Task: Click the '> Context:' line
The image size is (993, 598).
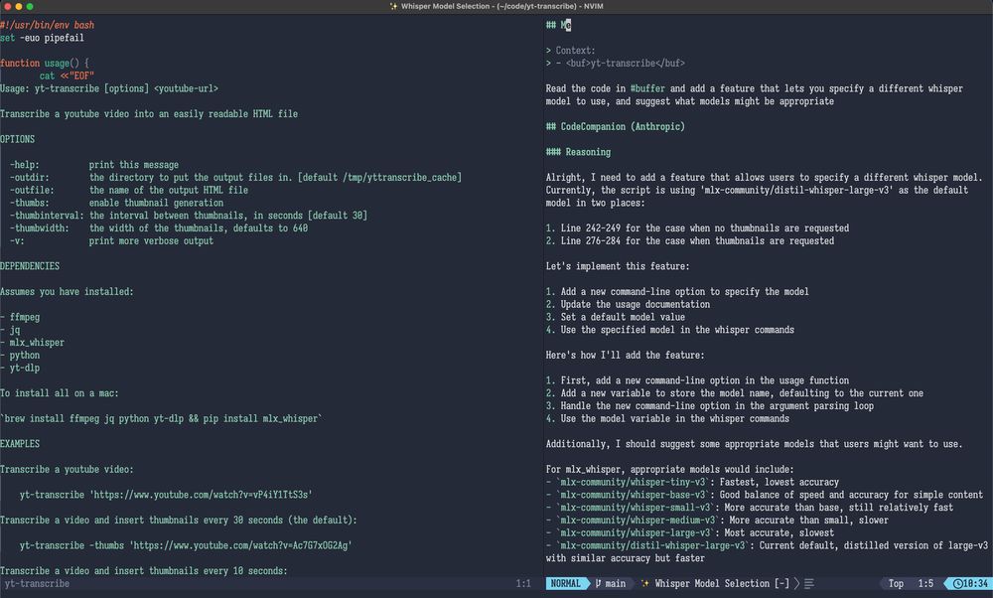Action: (x=571, y=51)
